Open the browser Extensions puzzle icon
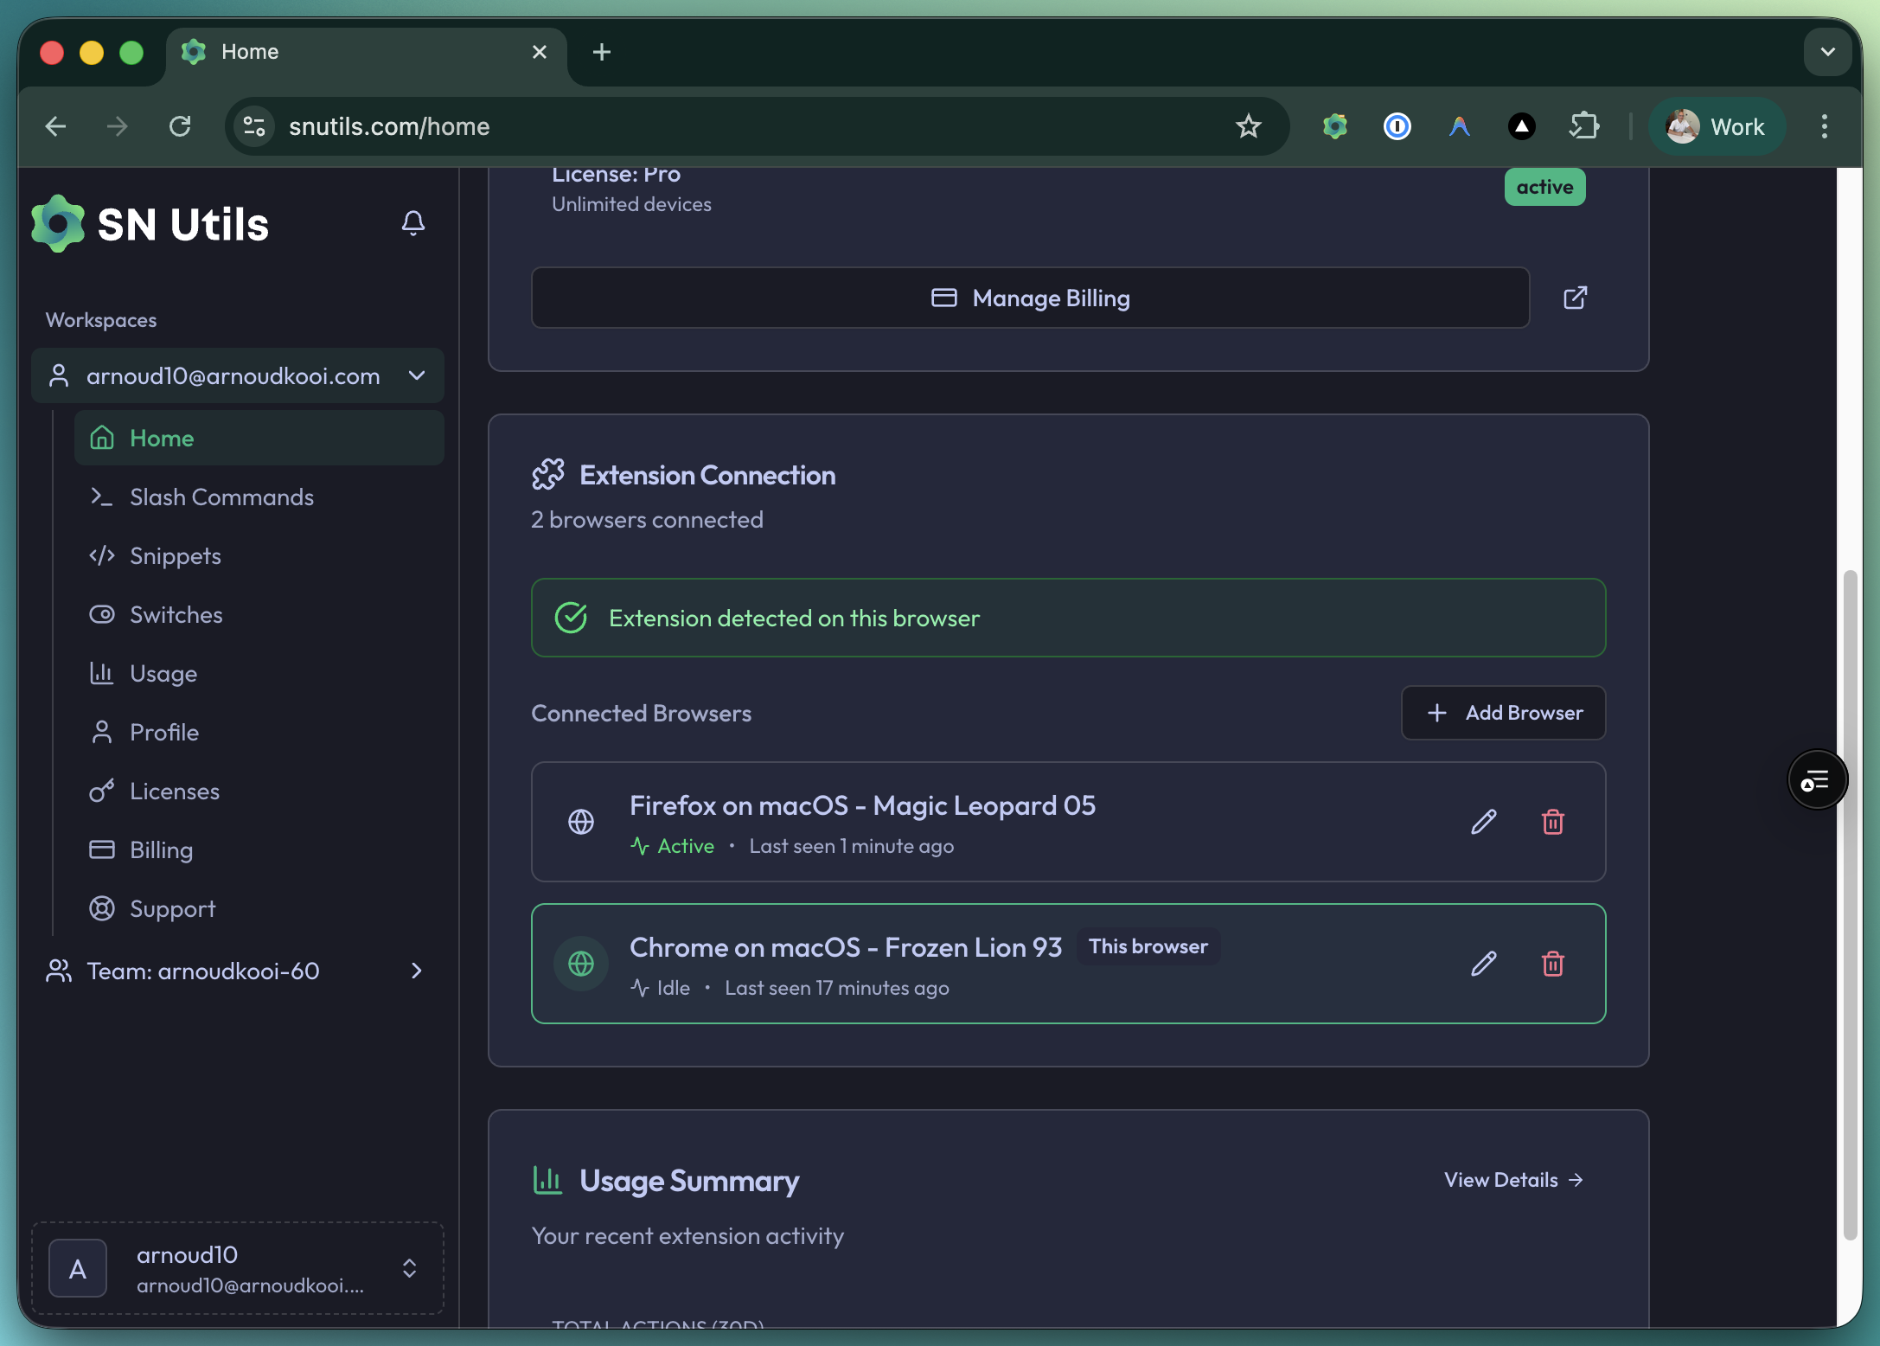Screen dimensions: 1880x1346 [x=1584, y=126]
